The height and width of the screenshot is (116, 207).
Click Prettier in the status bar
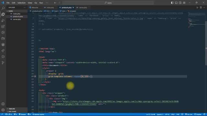pyautogui.click(x=198, y=114)
